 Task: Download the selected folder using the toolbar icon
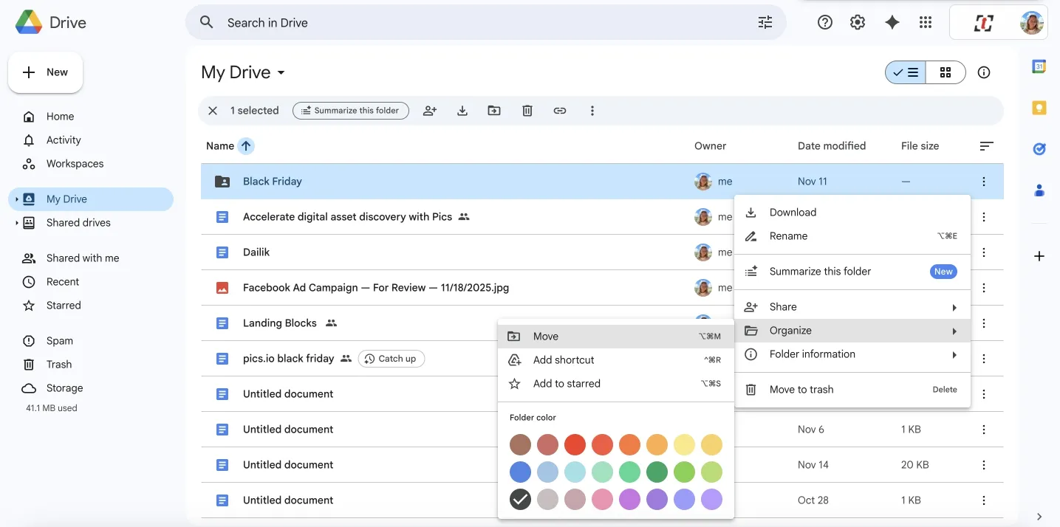(462, 110)
